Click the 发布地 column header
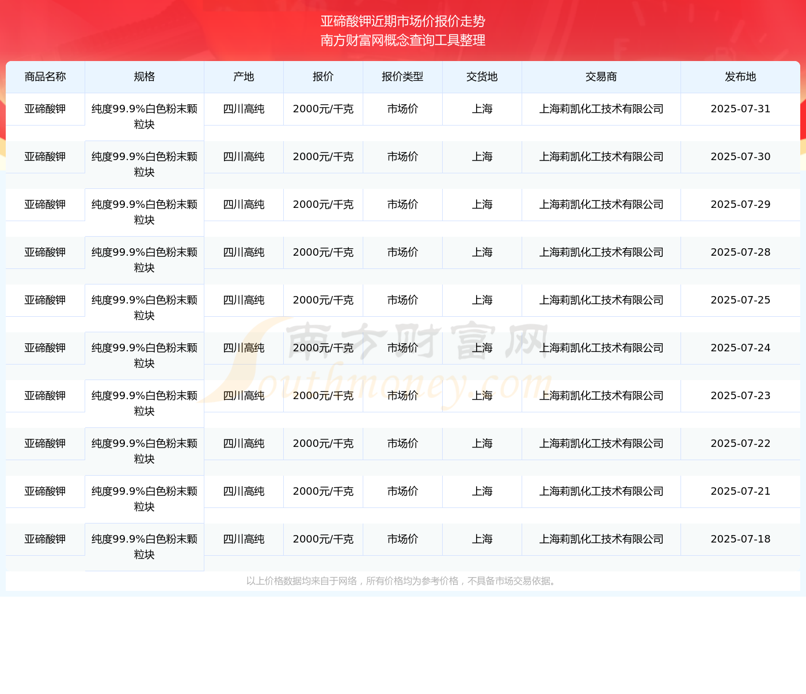The height and width of the screenshot is (694, 806). click(x=740, y=77)
